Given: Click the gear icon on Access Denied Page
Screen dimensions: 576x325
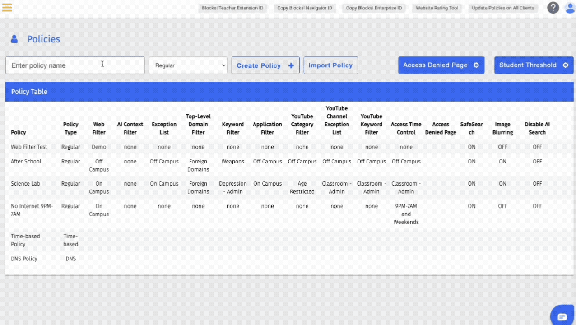Looking at the screenshot, I should coord(476,65).
